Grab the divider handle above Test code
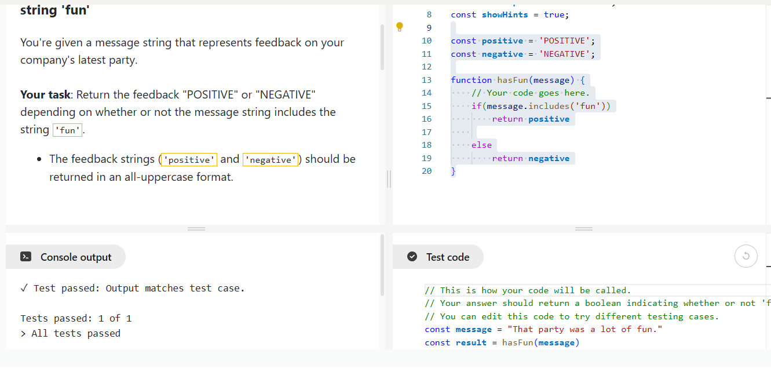Image resolution: width=771 pixels, height=372 pixels. click(x=583, y=229)
